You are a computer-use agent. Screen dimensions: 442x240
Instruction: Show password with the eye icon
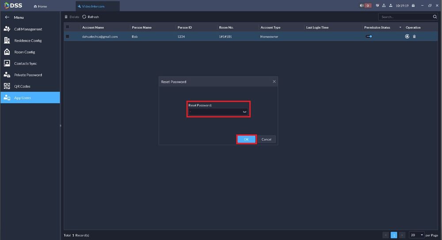[244, 112]
